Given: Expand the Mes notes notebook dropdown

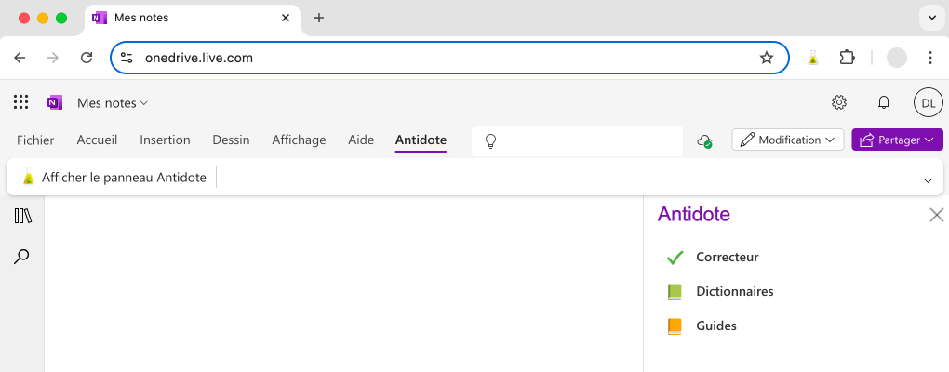Looking at the screenshot, I should pyautogui.click(x=113, y=103).
